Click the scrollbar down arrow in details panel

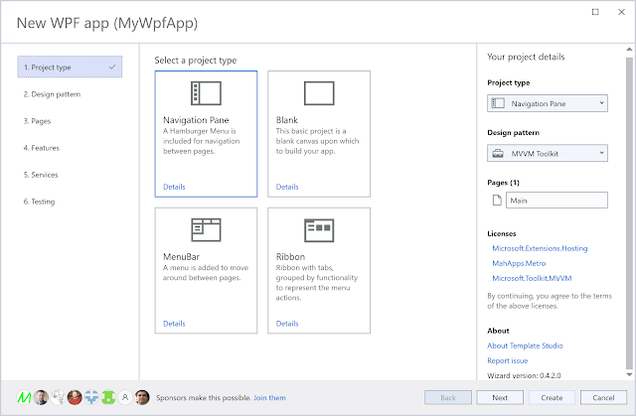pyautogui.click(x=629, y=375)
